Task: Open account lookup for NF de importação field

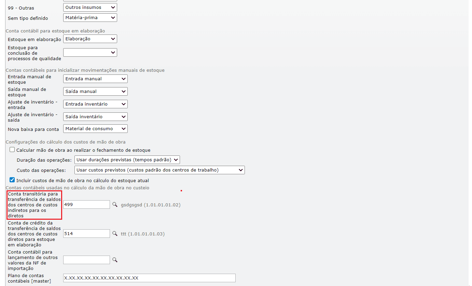Action: [x=115, y=260]
